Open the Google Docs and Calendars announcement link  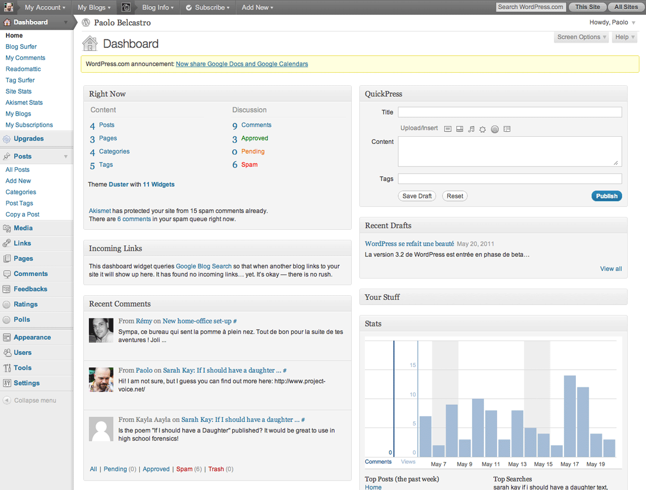pyautogui.click(x=242, y=64)
